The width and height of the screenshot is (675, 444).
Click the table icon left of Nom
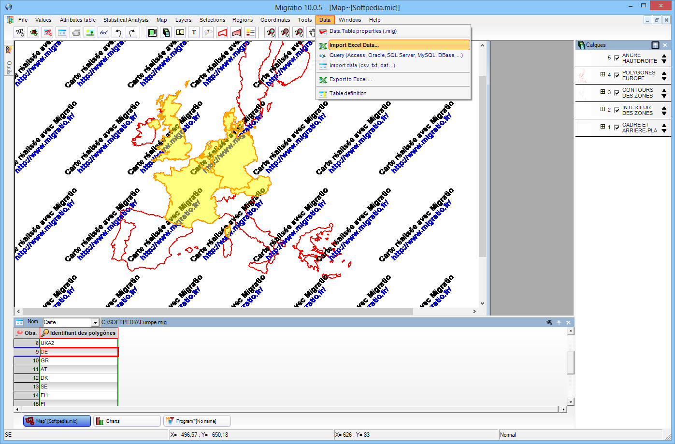click(x=19, y=322)
